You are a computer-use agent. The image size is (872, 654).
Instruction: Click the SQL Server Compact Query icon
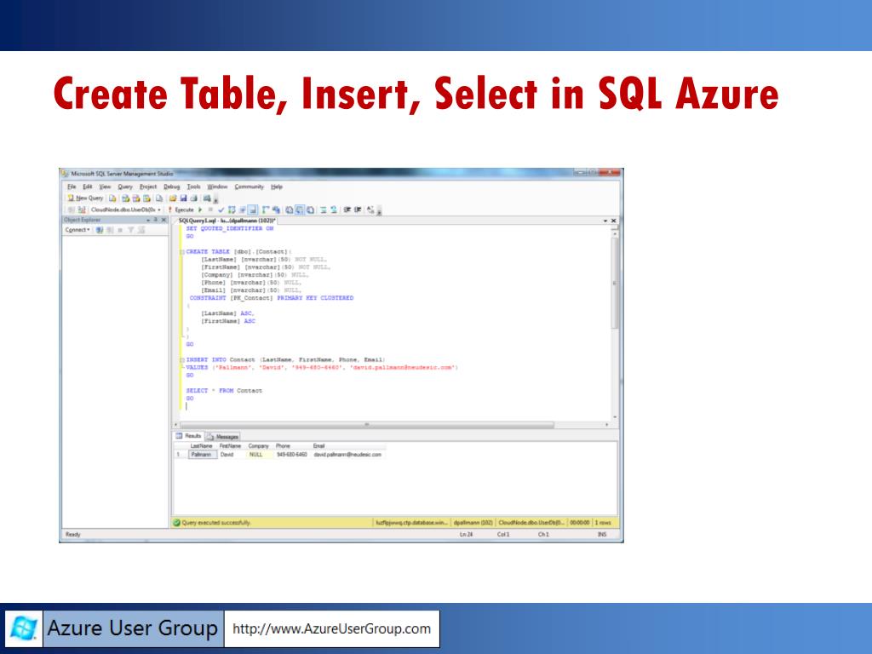159,198
